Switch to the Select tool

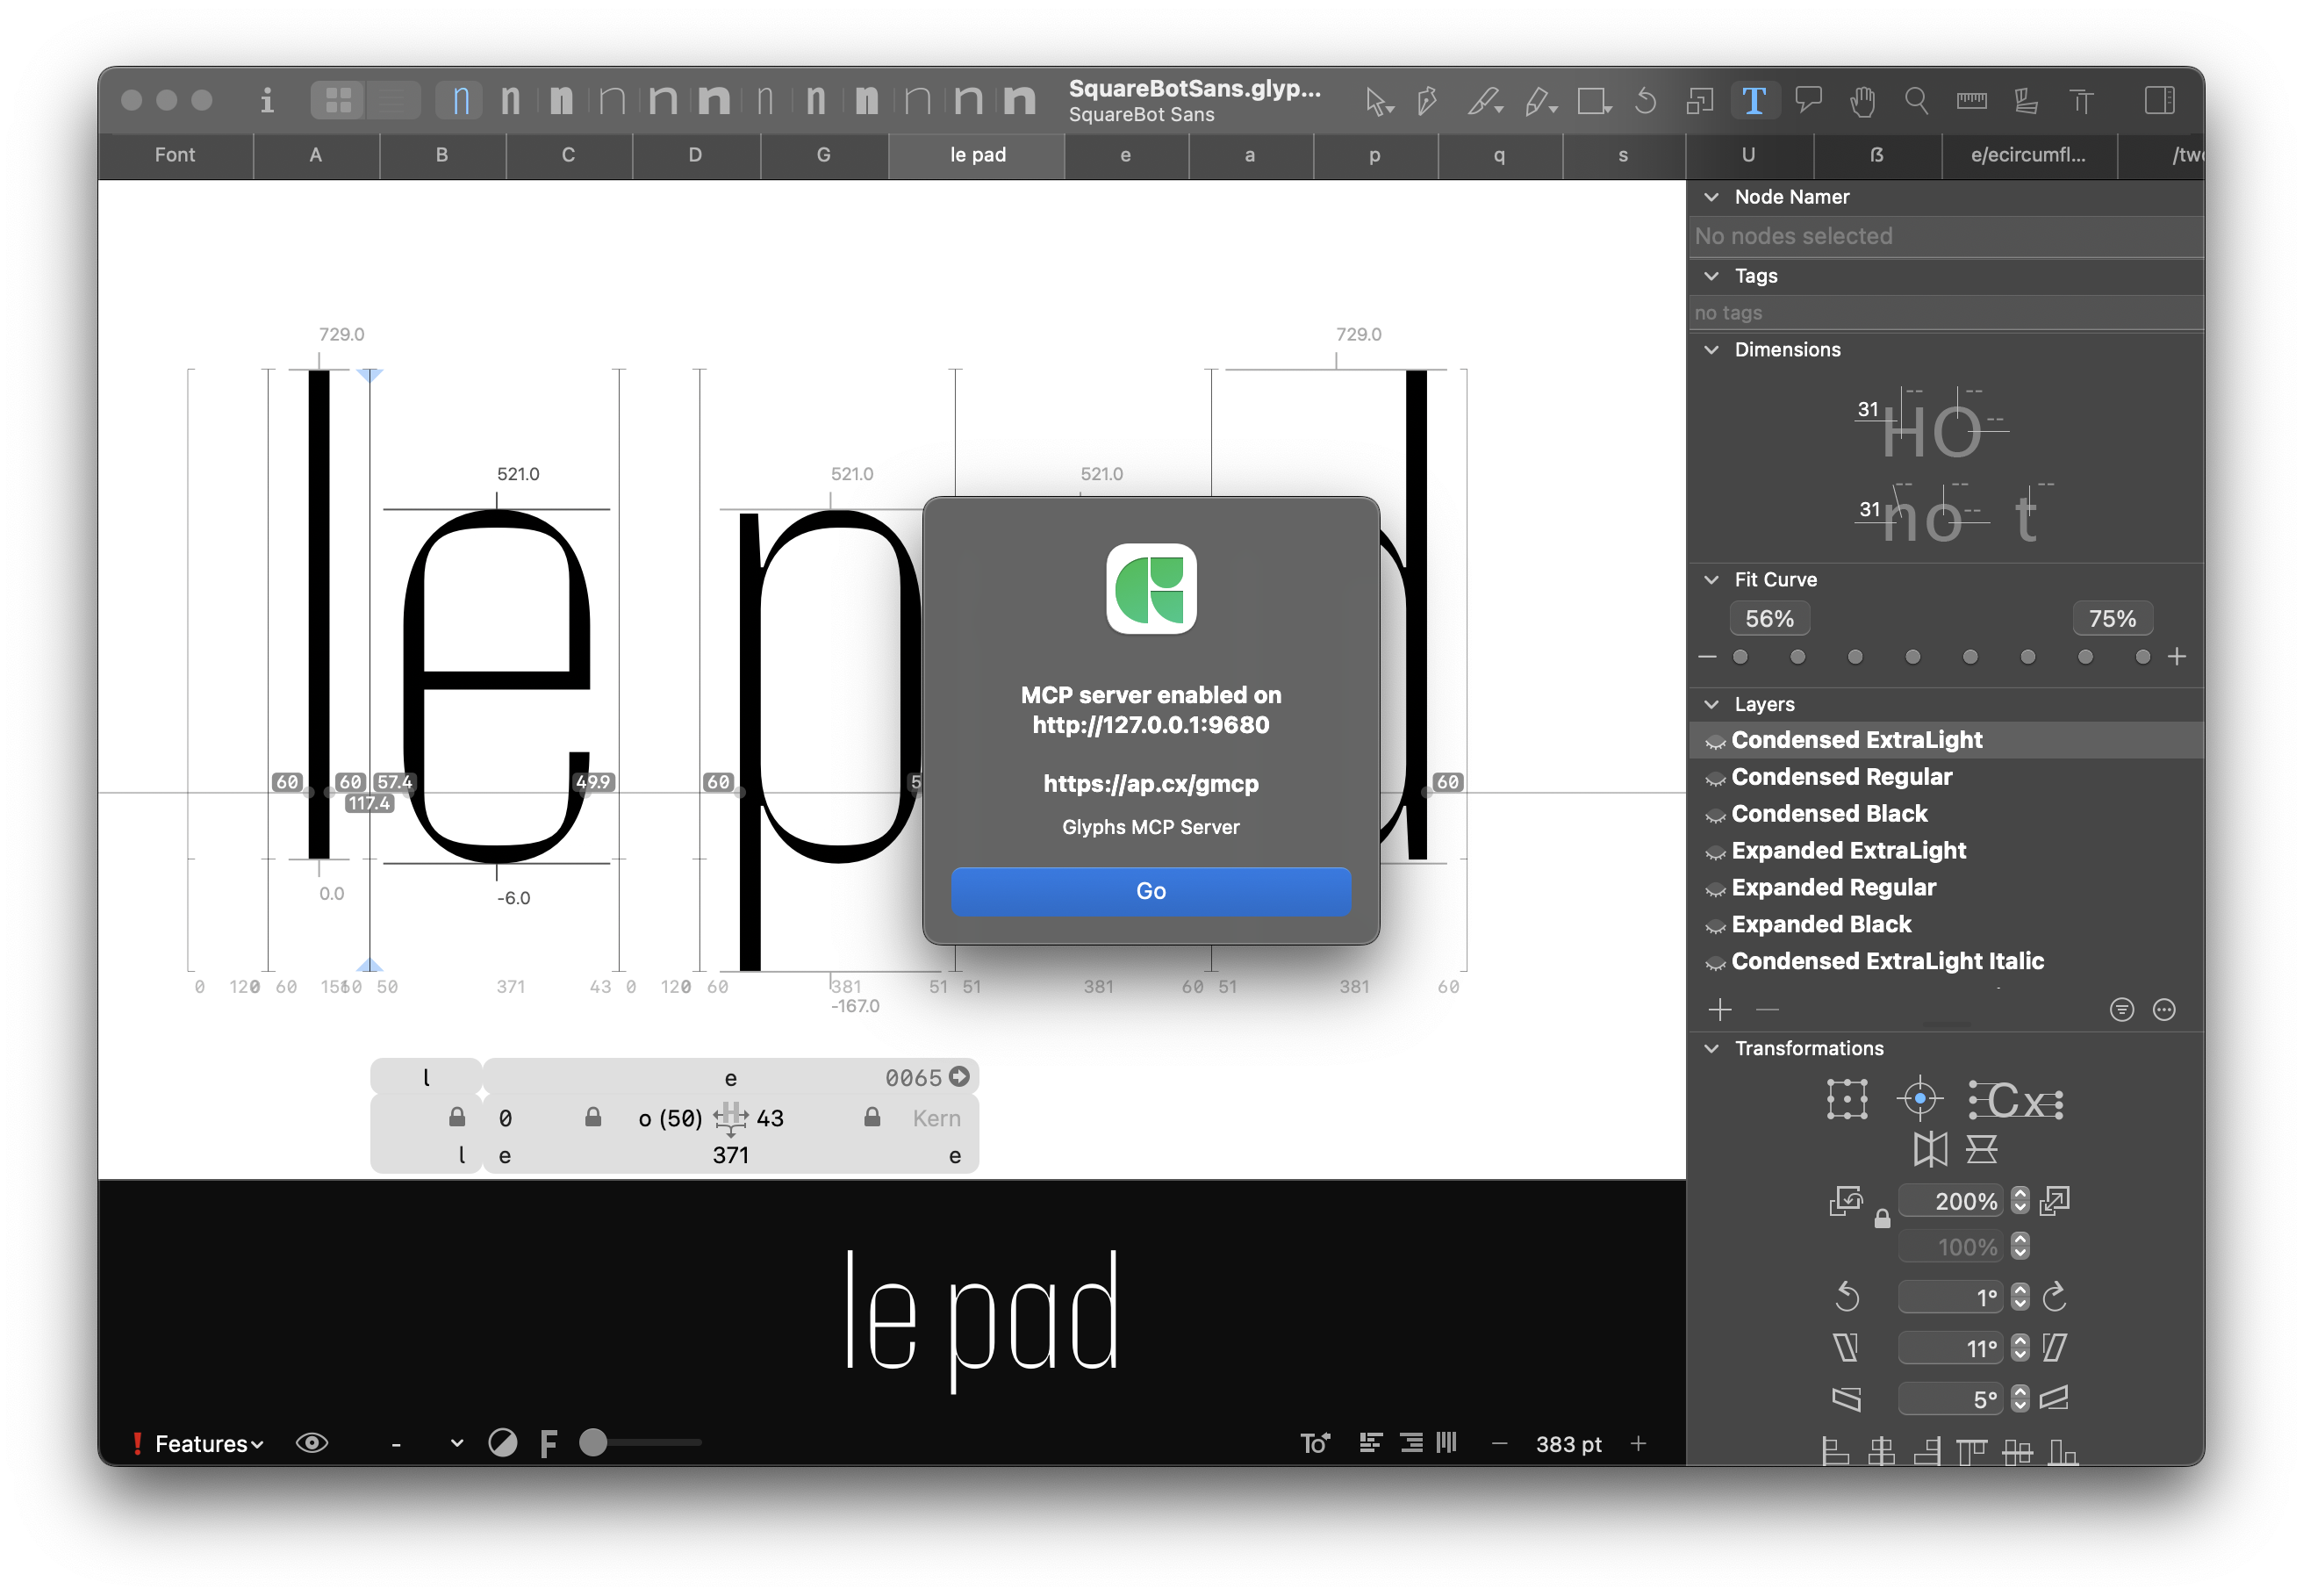click(1377, 100)
